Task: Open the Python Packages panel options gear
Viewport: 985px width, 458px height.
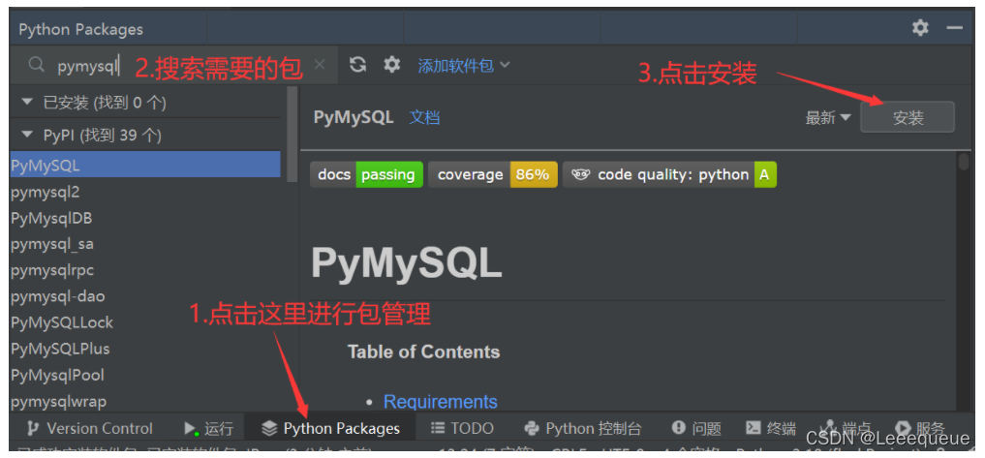Action: pos(920,28)
